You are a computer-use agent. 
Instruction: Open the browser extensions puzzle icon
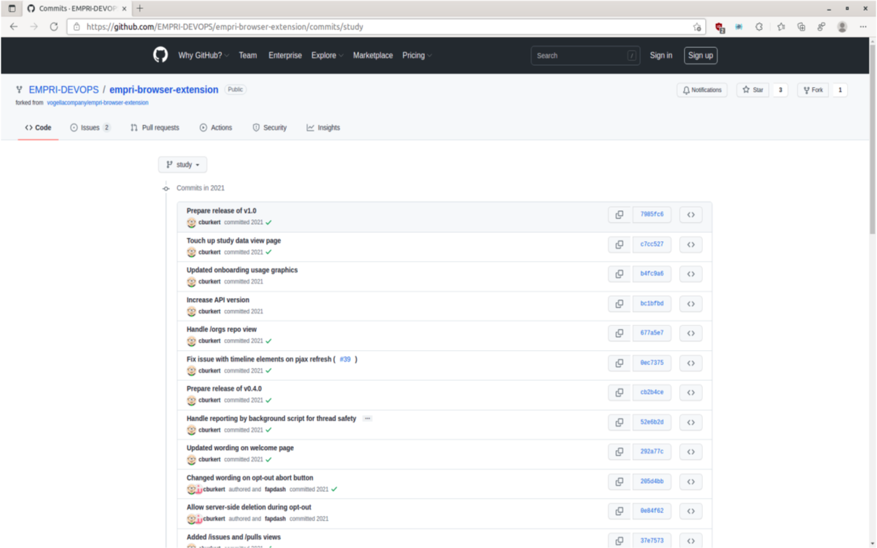pos(759,27)
